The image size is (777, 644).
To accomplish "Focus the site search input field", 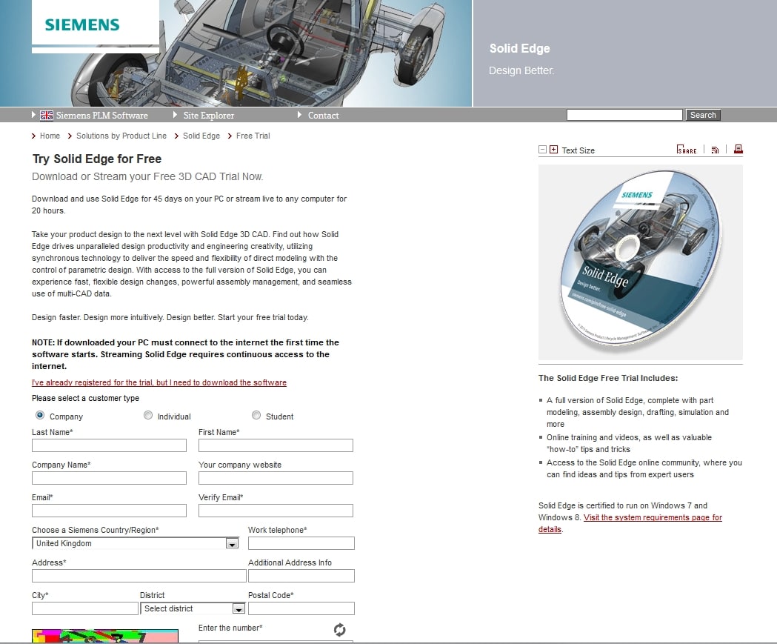I will 624,115.
